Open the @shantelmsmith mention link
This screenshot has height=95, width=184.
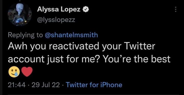coord(71,35)
